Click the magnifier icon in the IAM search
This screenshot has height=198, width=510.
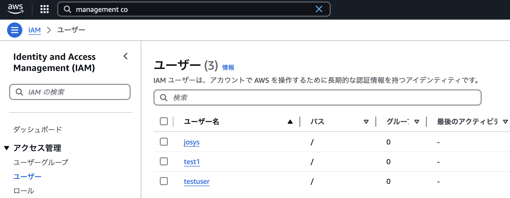point(19,92)
